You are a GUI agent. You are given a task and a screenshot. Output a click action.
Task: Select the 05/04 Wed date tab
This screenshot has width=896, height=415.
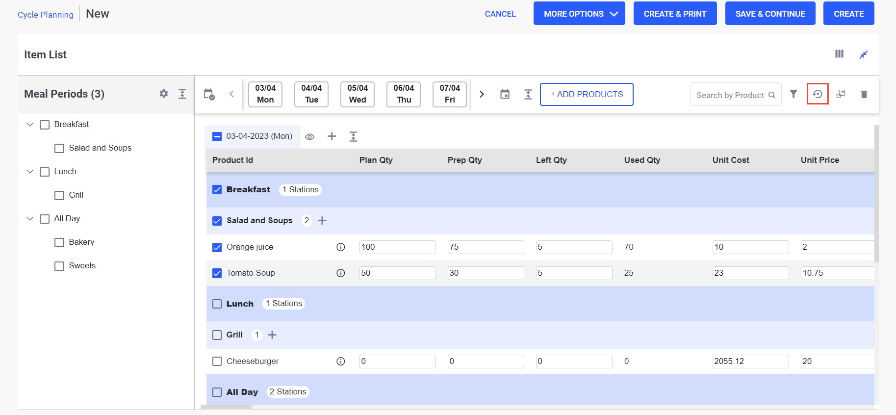(x=358, y=94)
